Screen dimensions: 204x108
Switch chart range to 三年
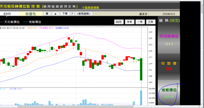[151, 22]
